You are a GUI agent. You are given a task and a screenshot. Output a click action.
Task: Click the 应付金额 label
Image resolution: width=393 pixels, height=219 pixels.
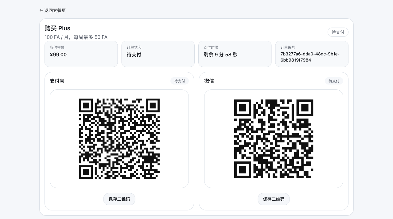57,47
